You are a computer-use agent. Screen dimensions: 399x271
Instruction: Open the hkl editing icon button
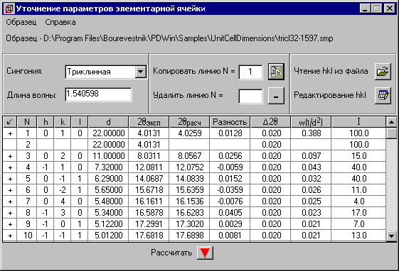383,96
